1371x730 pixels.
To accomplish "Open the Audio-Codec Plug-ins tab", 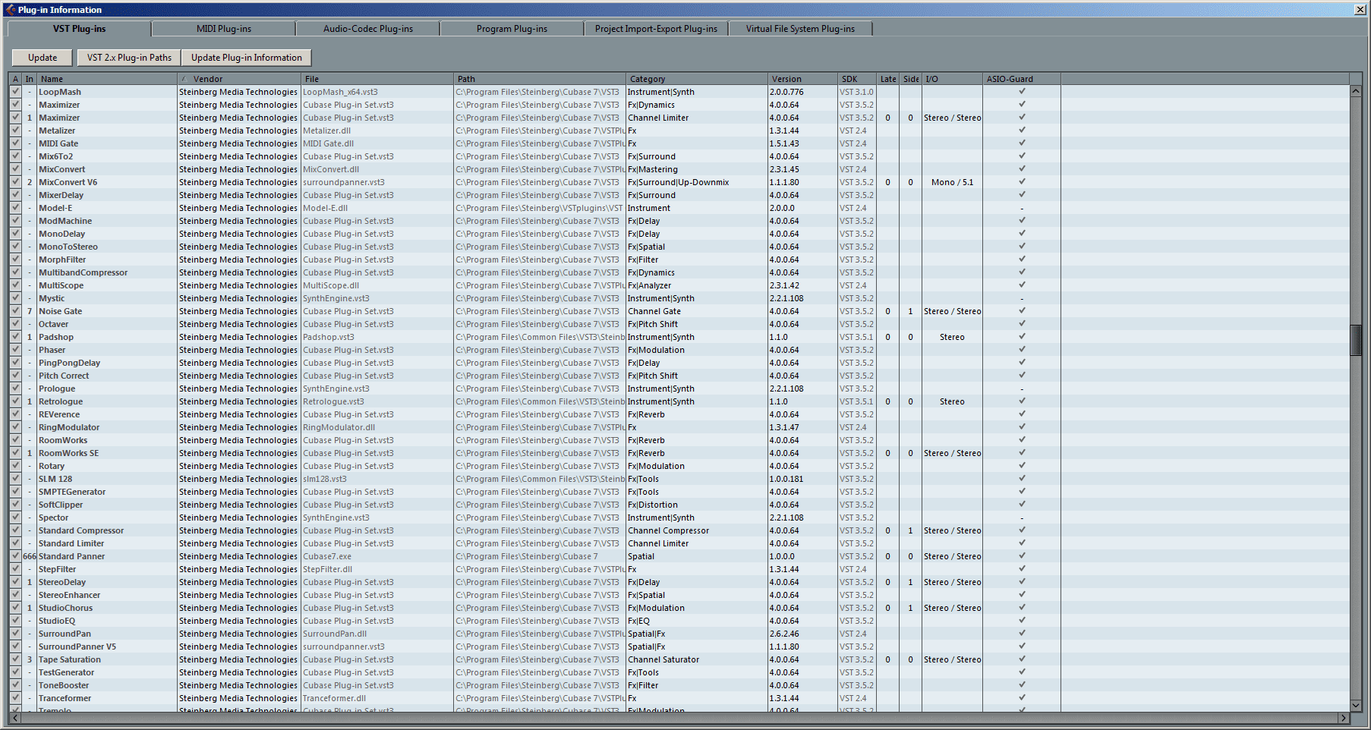I will [x=367, y=29].
